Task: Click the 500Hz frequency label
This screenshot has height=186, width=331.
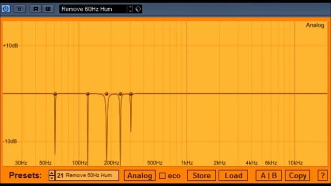Action: pos(155,163)
